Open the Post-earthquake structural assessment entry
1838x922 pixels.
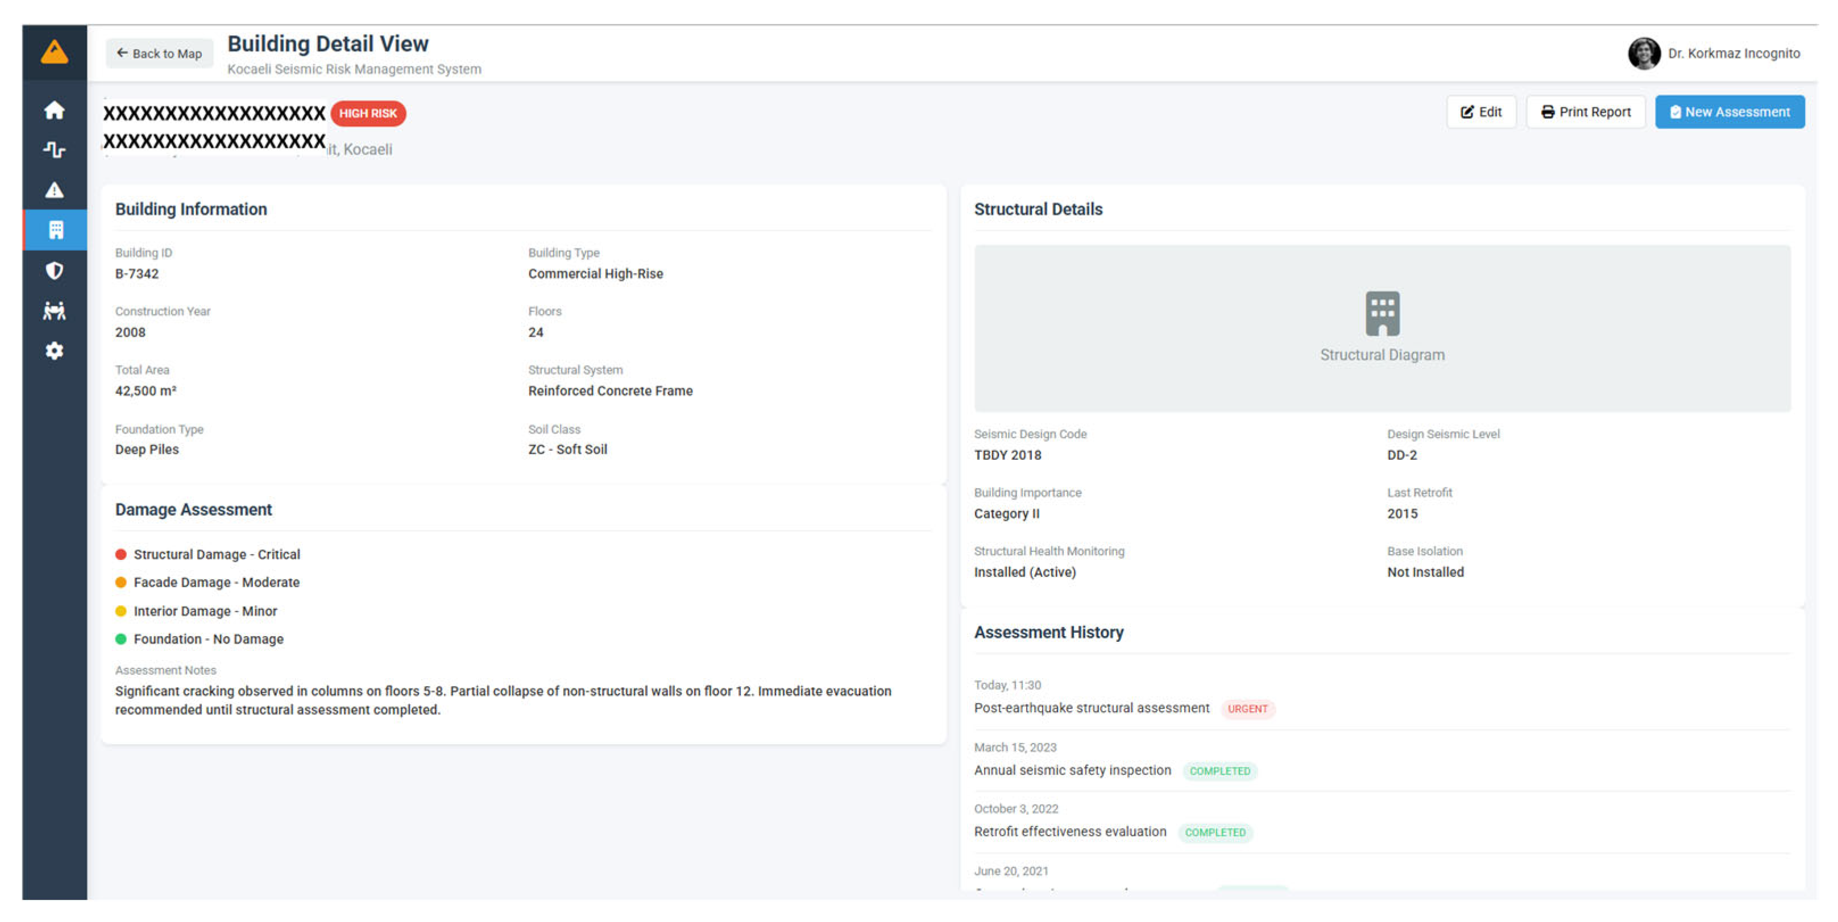click(x=1091, y=707)
